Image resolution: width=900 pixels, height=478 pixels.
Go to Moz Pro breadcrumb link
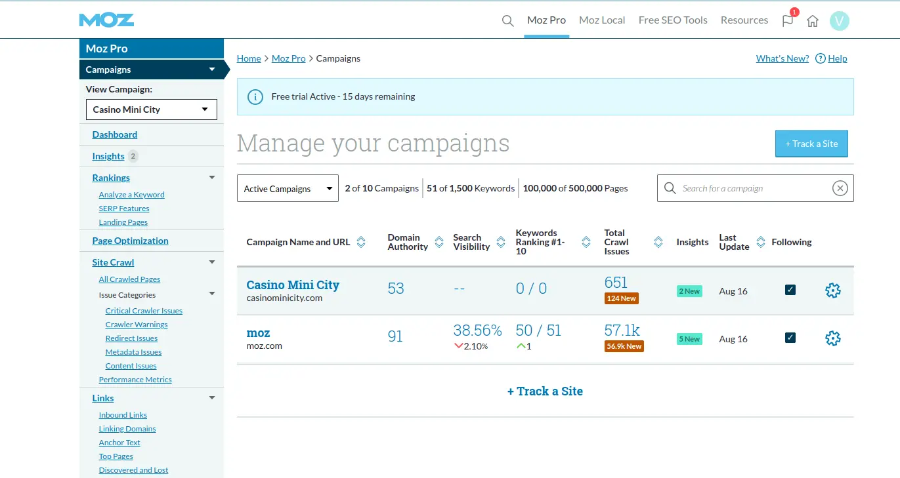(289, 58)
